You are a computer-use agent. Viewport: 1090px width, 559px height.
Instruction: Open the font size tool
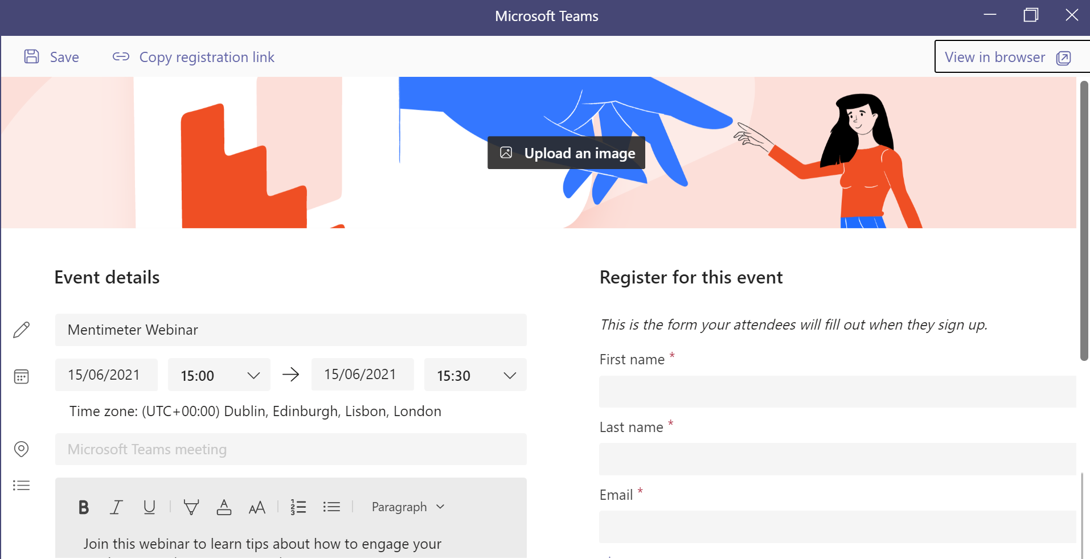[x=257, y=507]
